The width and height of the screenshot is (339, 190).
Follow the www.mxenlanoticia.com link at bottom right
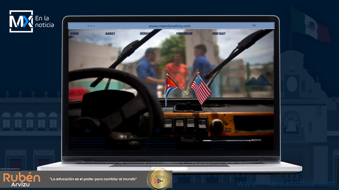tap(286, 183)
